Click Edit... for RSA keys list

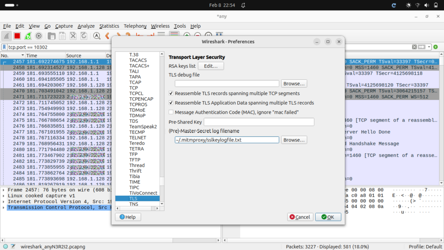pos(211,66)
